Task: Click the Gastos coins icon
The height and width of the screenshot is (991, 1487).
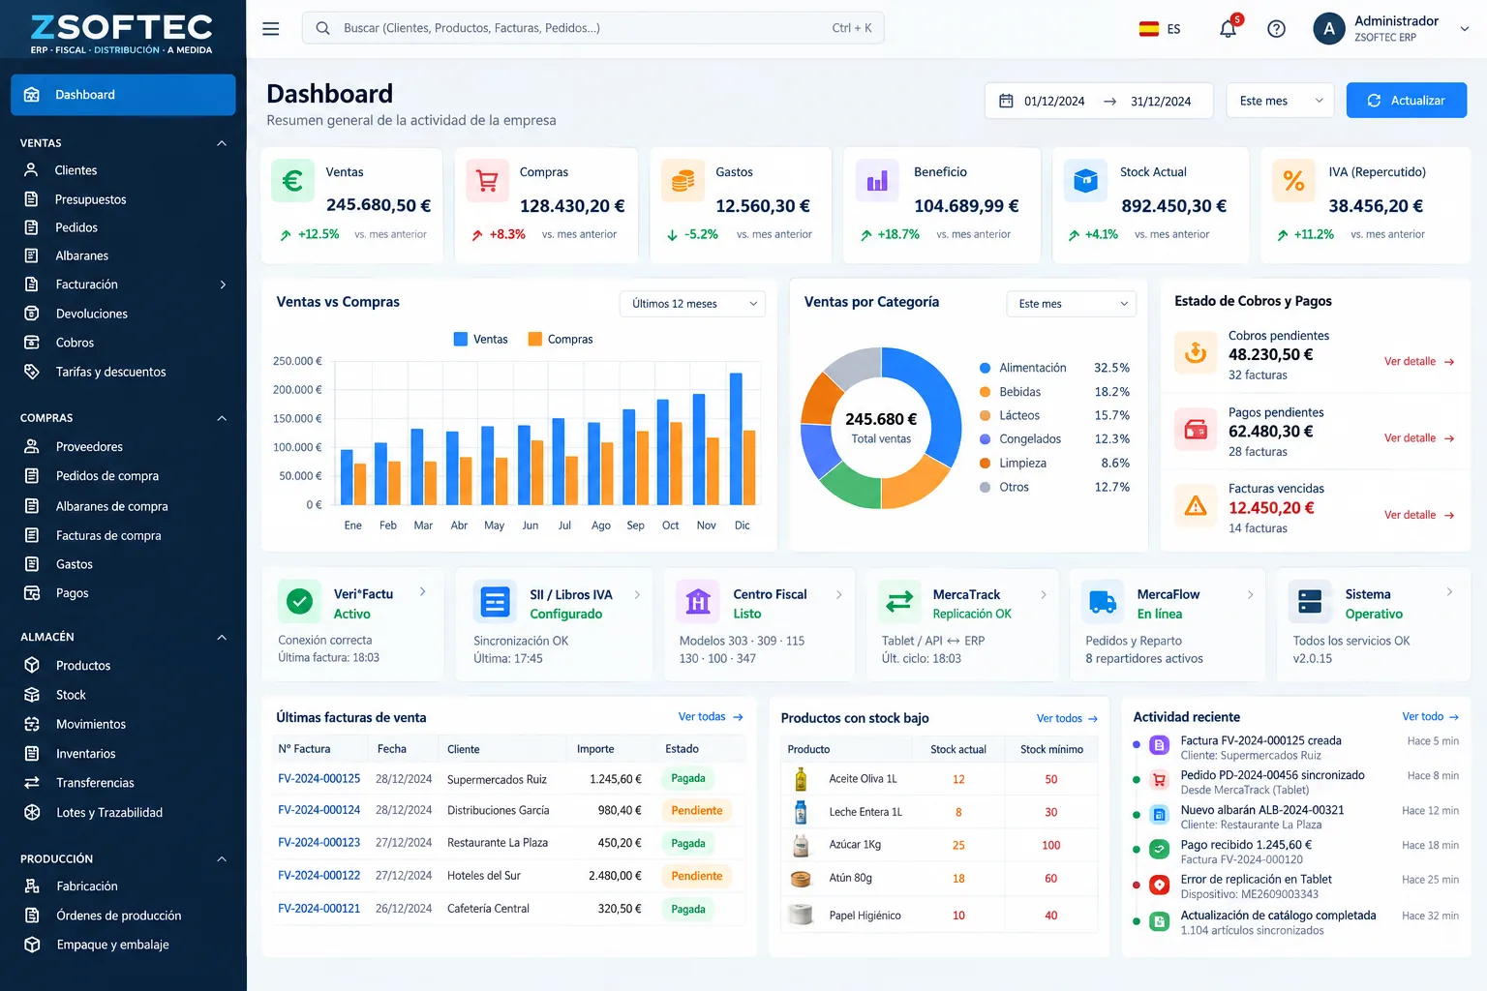Action: 683,180
